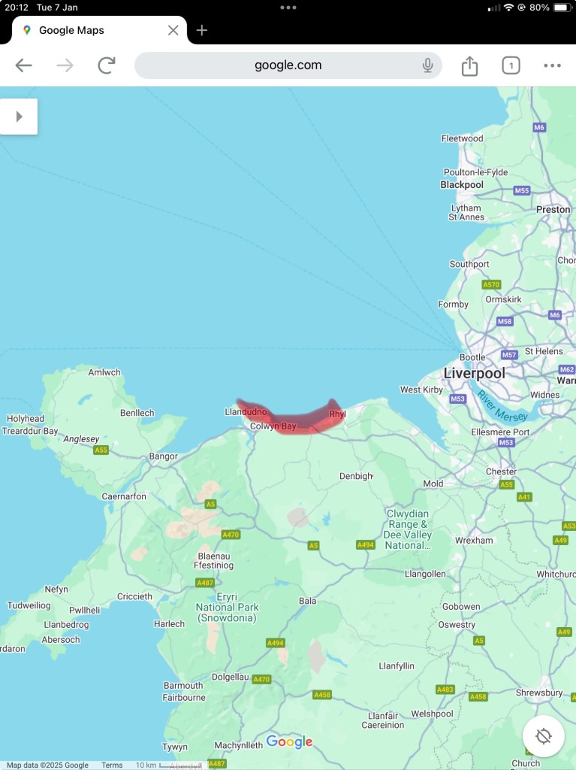Open the browser three-dot more menu
576x770 pixels.
click(x=552, y=65)
